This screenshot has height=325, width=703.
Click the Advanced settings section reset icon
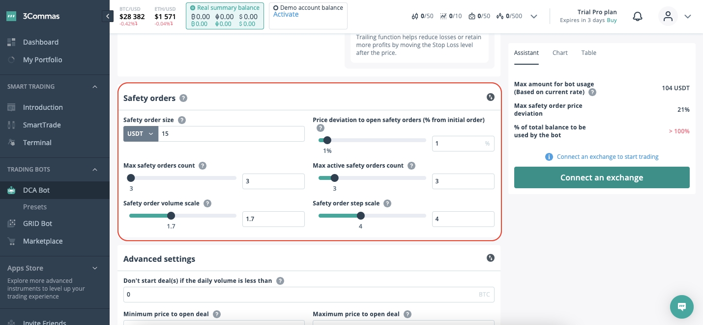(x=490, y=258)
